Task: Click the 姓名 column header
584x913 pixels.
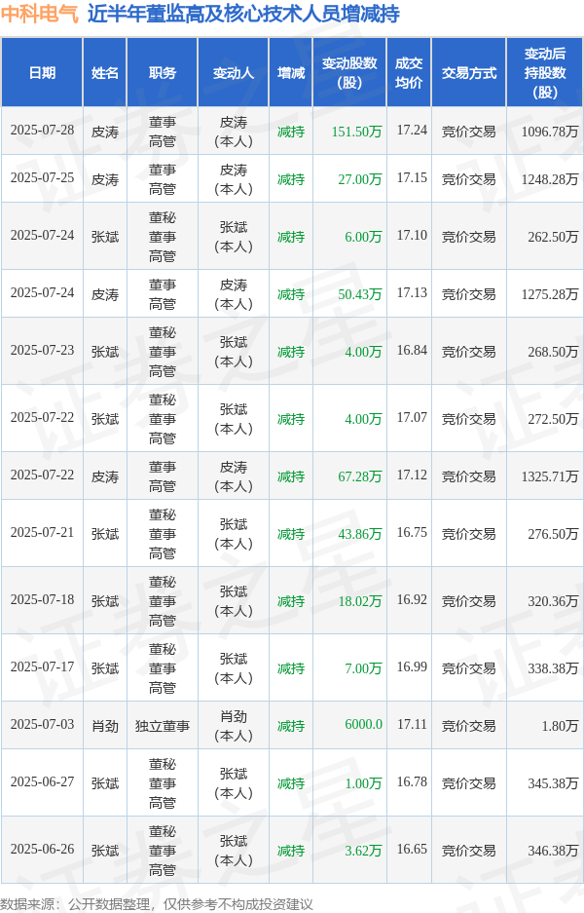Action: pyautogui.click(x=105, y=73)
